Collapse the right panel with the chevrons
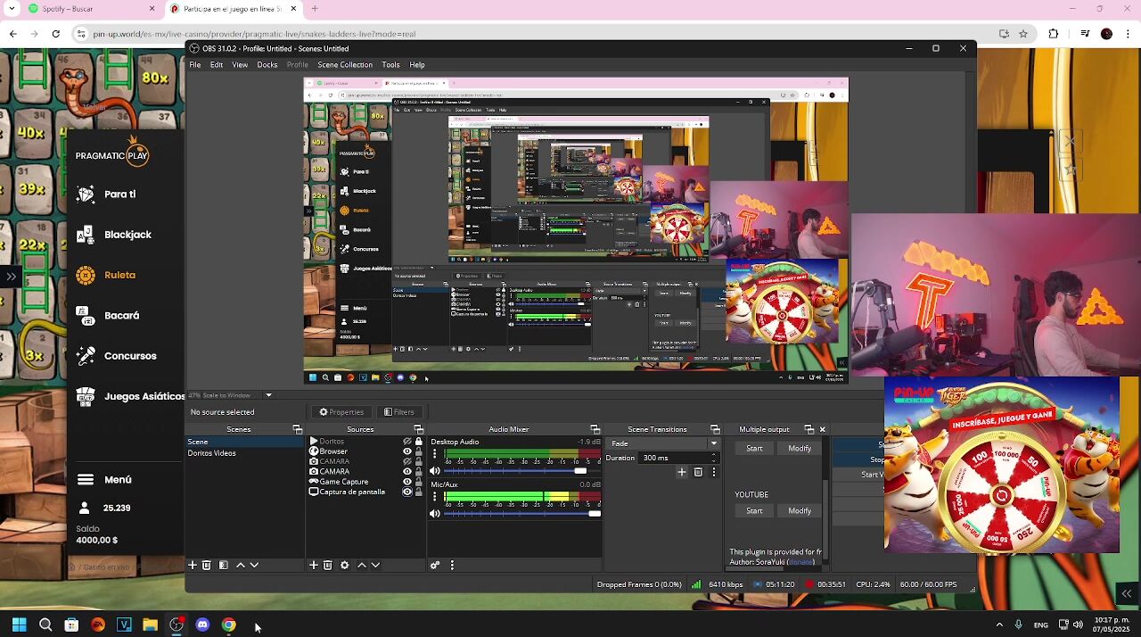Image resolution: width=1141 pixels, height=637 pixels. tap(1127, 594)
